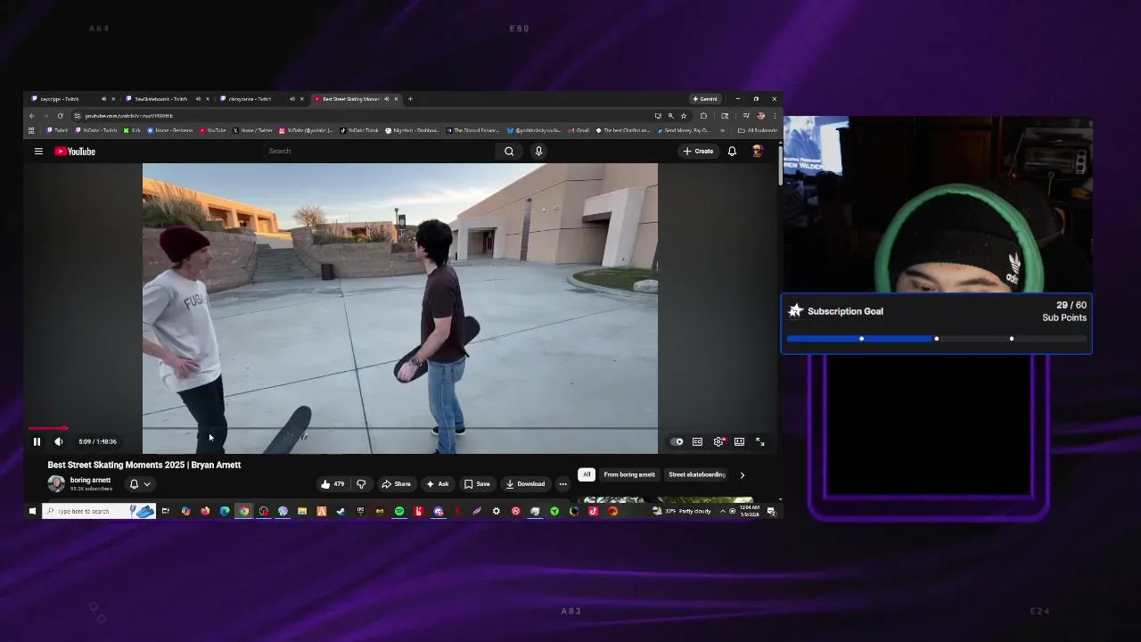The height and width of the screenshot is (642, 1141).
Task: Select the From boring arnett chip
Action: pyautogui.click(x=629, y=474)
